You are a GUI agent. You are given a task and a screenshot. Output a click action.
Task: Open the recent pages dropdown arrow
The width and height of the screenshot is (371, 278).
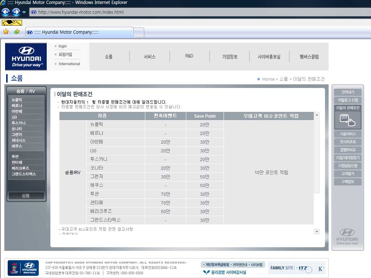pos(24,12)
